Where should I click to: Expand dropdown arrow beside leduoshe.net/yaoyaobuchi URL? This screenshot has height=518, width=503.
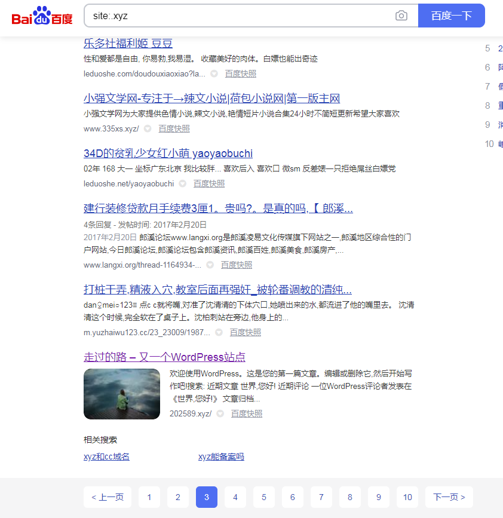pyautogui.click(x=182, y=183)
